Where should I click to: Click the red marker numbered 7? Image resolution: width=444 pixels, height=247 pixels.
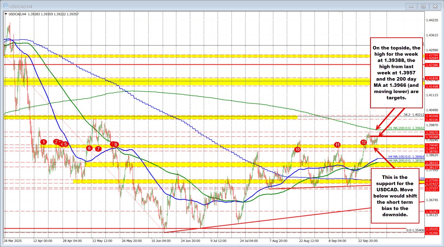[98, 149]
